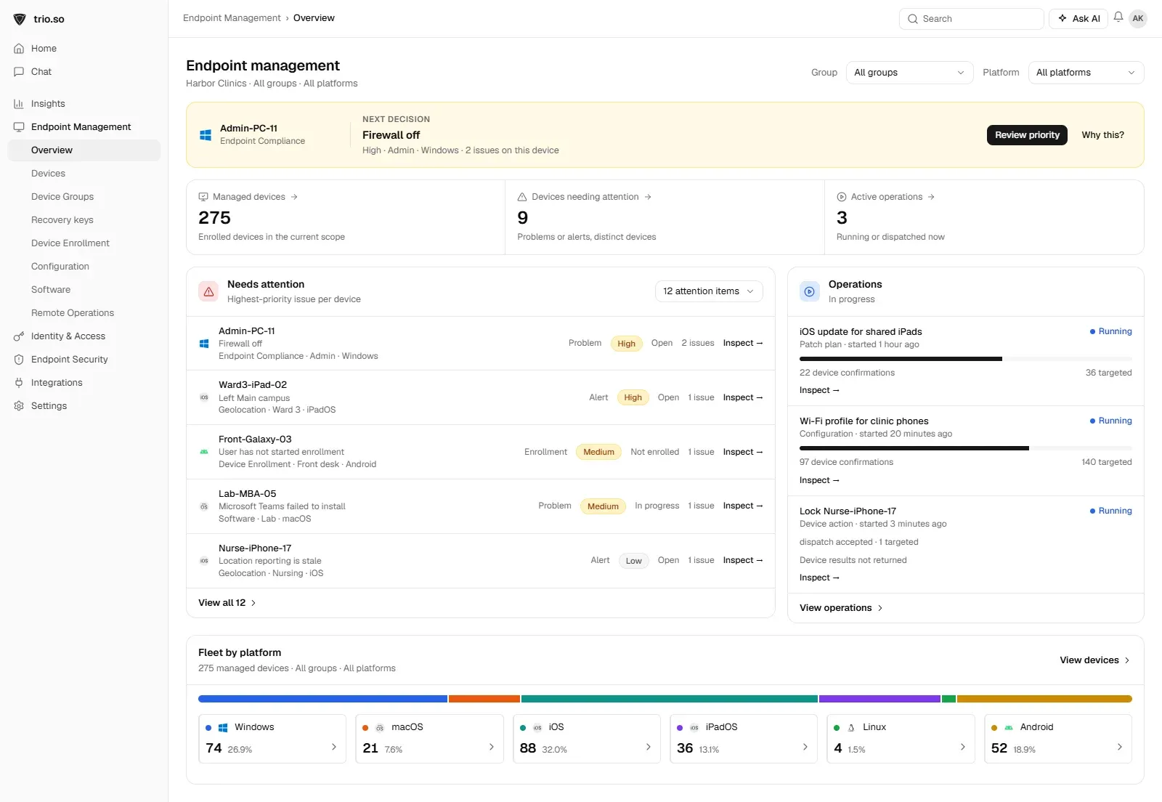Click Endpoint Management breadcrumb

232,18
